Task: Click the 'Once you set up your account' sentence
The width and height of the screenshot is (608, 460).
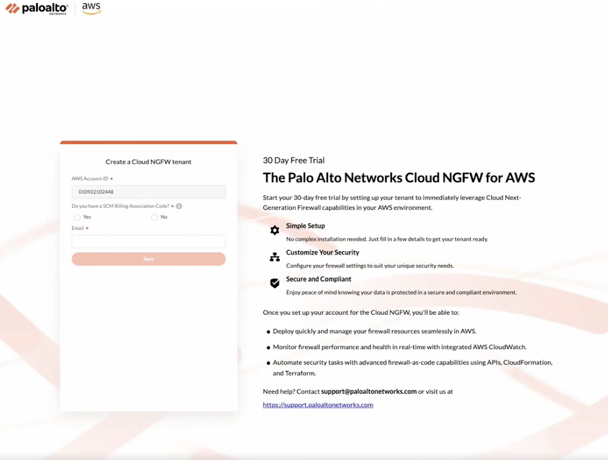Action: [361, 312]
